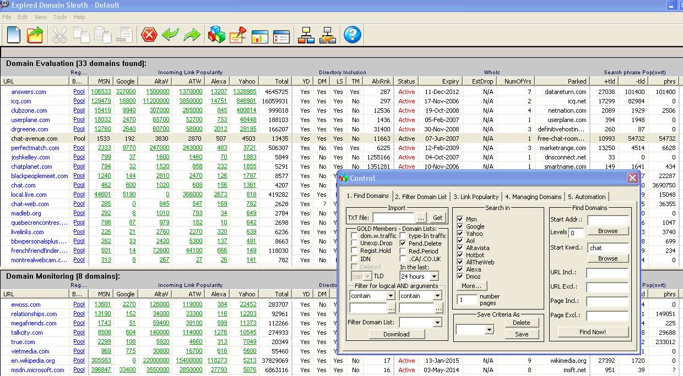Open the '24 hours' time range dropdown
Screen dimensions: 683x376
[433, 277]
